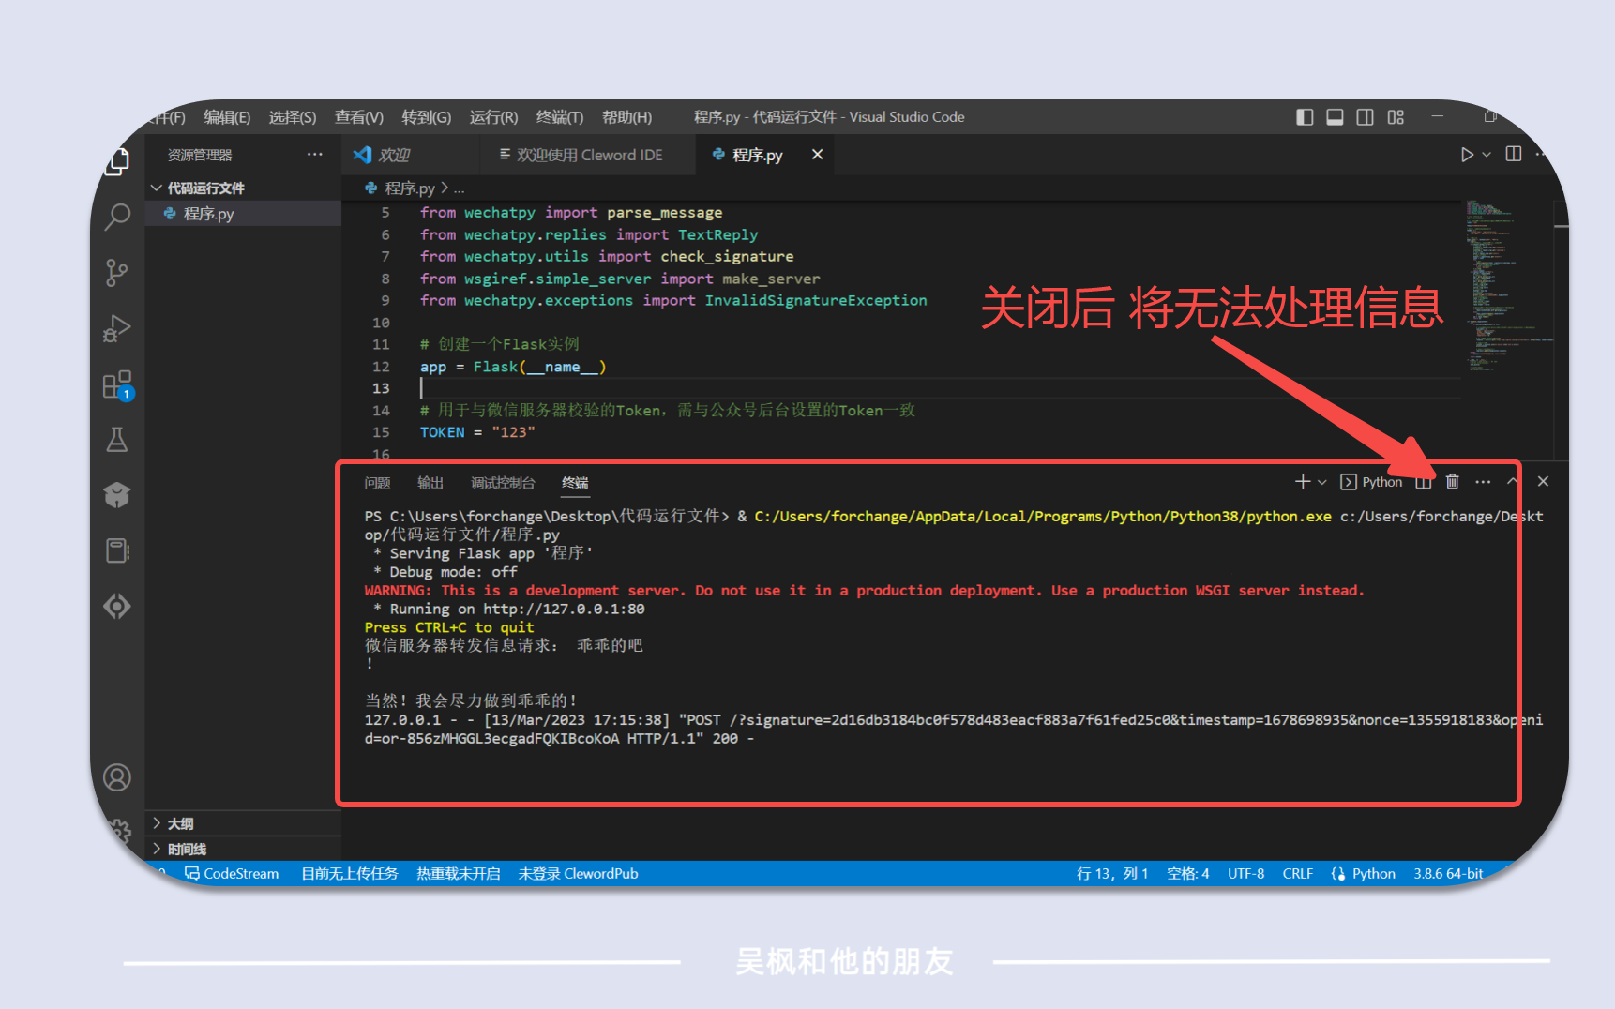The height and width of the screenshot is (1009, 1615).
Task: Open the Extensions view with badge
Action: [117, 384]
